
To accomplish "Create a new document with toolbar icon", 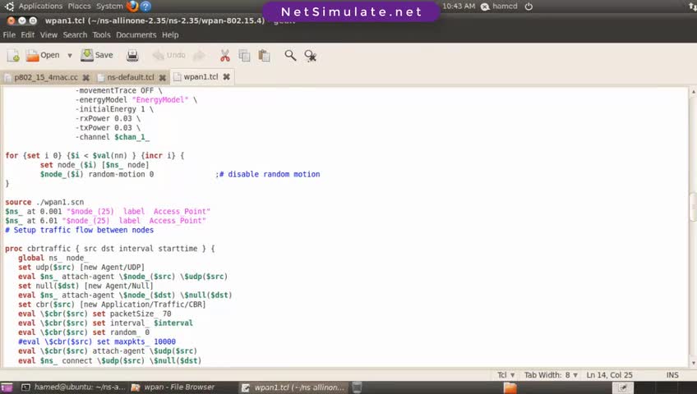I will (x=13, y=56).
